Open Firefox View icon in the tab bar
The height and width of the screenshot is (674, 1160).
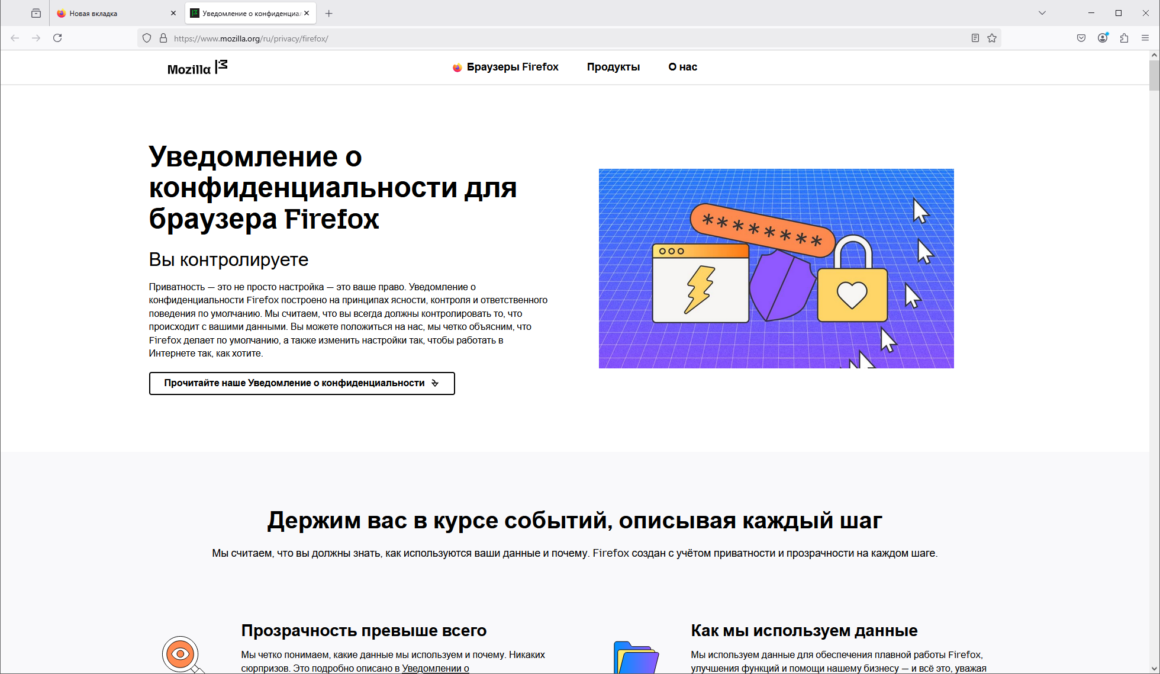coord(36,13)
